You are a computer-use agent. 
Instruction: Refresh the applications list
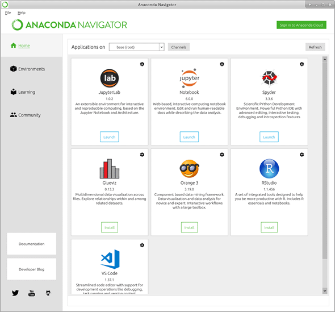coord(315,47)
